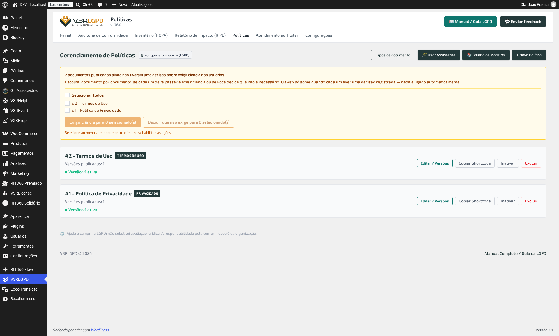Click the Loco Translate icon
The height and width of the screenshot is (336, 559).
[5, 289]
